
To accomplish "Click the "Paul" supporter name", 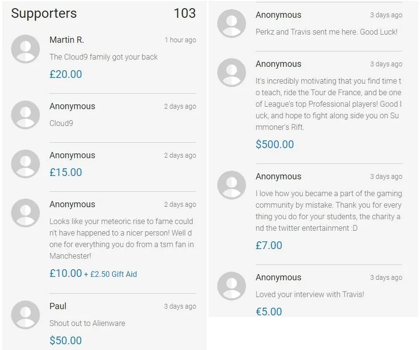I will coord(58,306).
